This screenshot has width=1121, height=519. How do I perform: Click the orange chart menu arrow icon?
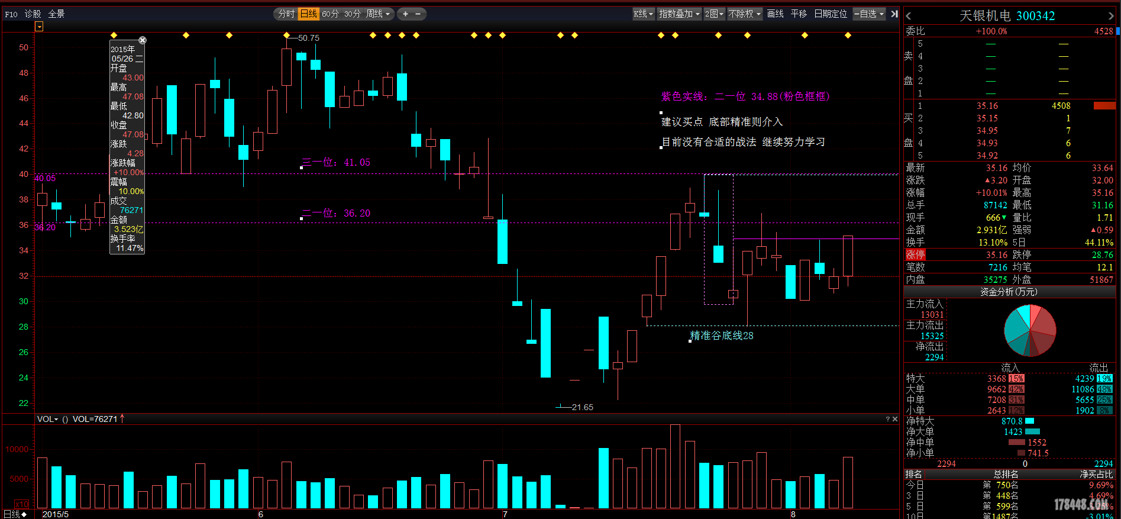pos(39,27)
